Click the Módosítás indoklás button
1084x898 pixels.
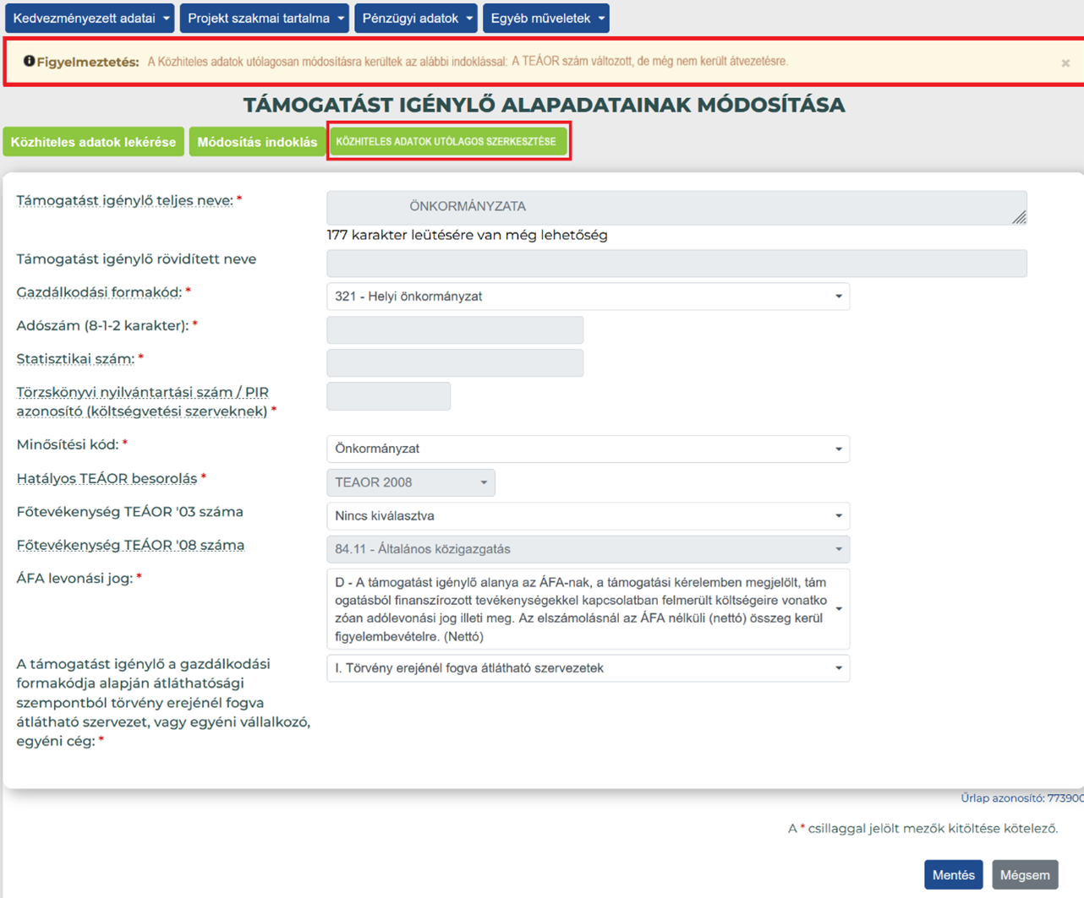257,142
